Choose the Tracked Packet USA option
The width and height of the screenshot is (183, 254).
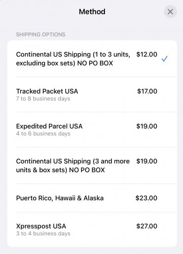pos(92,94)
